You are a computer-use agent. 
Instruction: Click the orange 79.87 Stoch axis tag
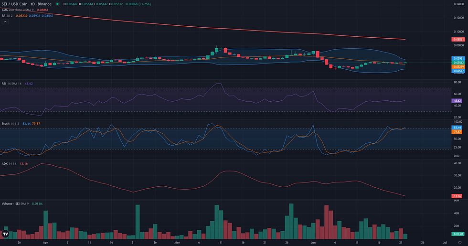coord(457,132)
